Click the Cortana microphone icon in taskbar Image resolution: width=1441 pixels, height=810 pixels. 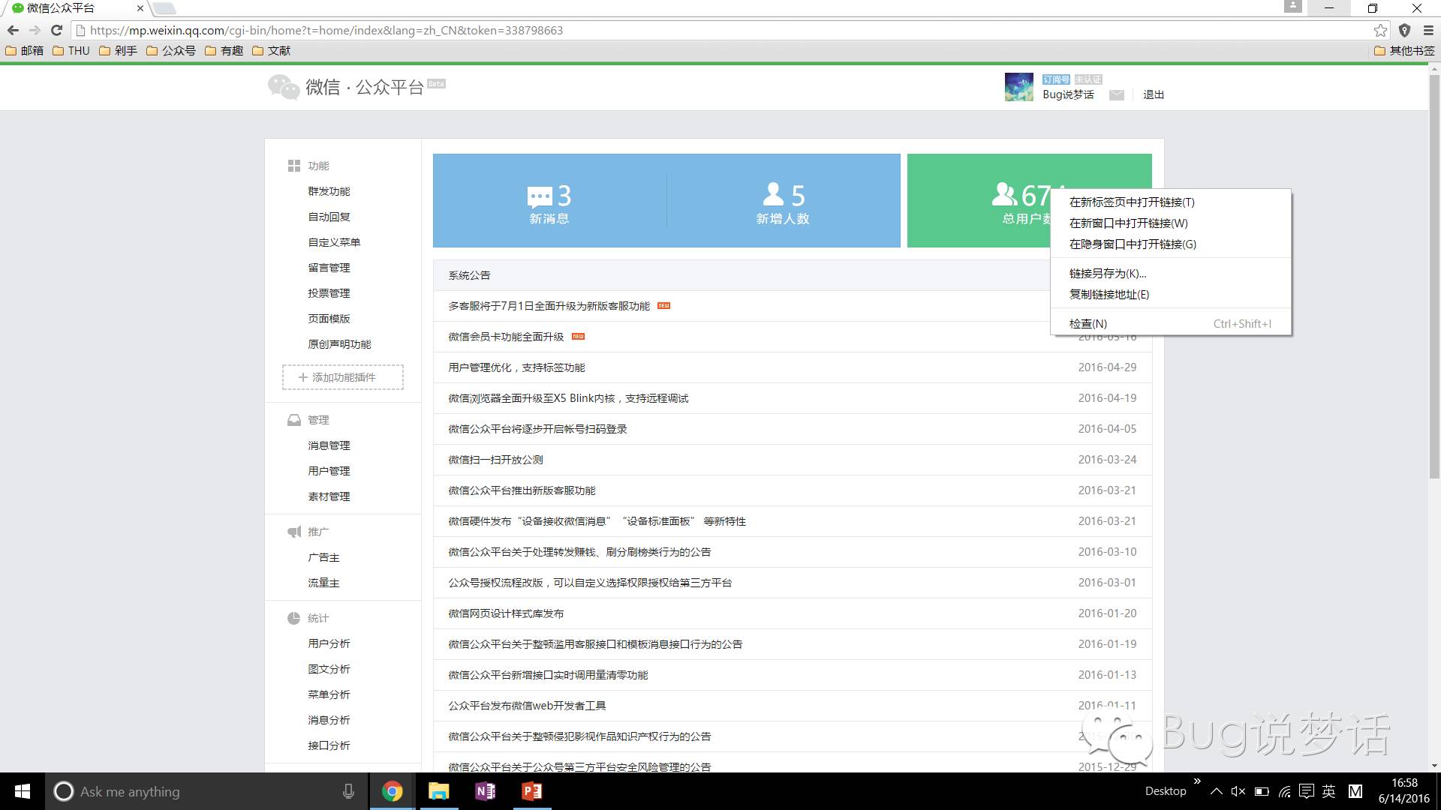(x=348, y=791)
